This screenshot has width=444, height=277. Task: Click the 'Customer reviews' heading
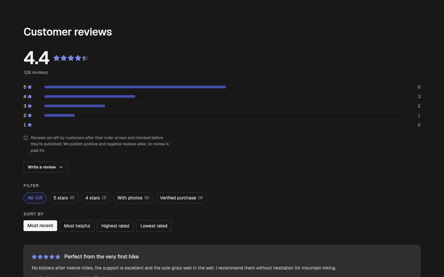[x=68, y=32]
